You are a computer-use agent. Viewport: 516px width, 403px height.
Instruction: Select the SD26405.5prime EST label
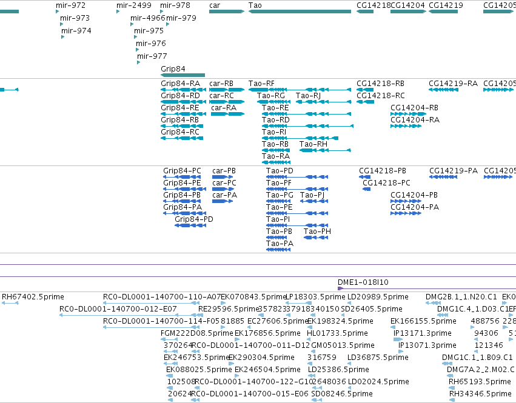pos(372,309)
